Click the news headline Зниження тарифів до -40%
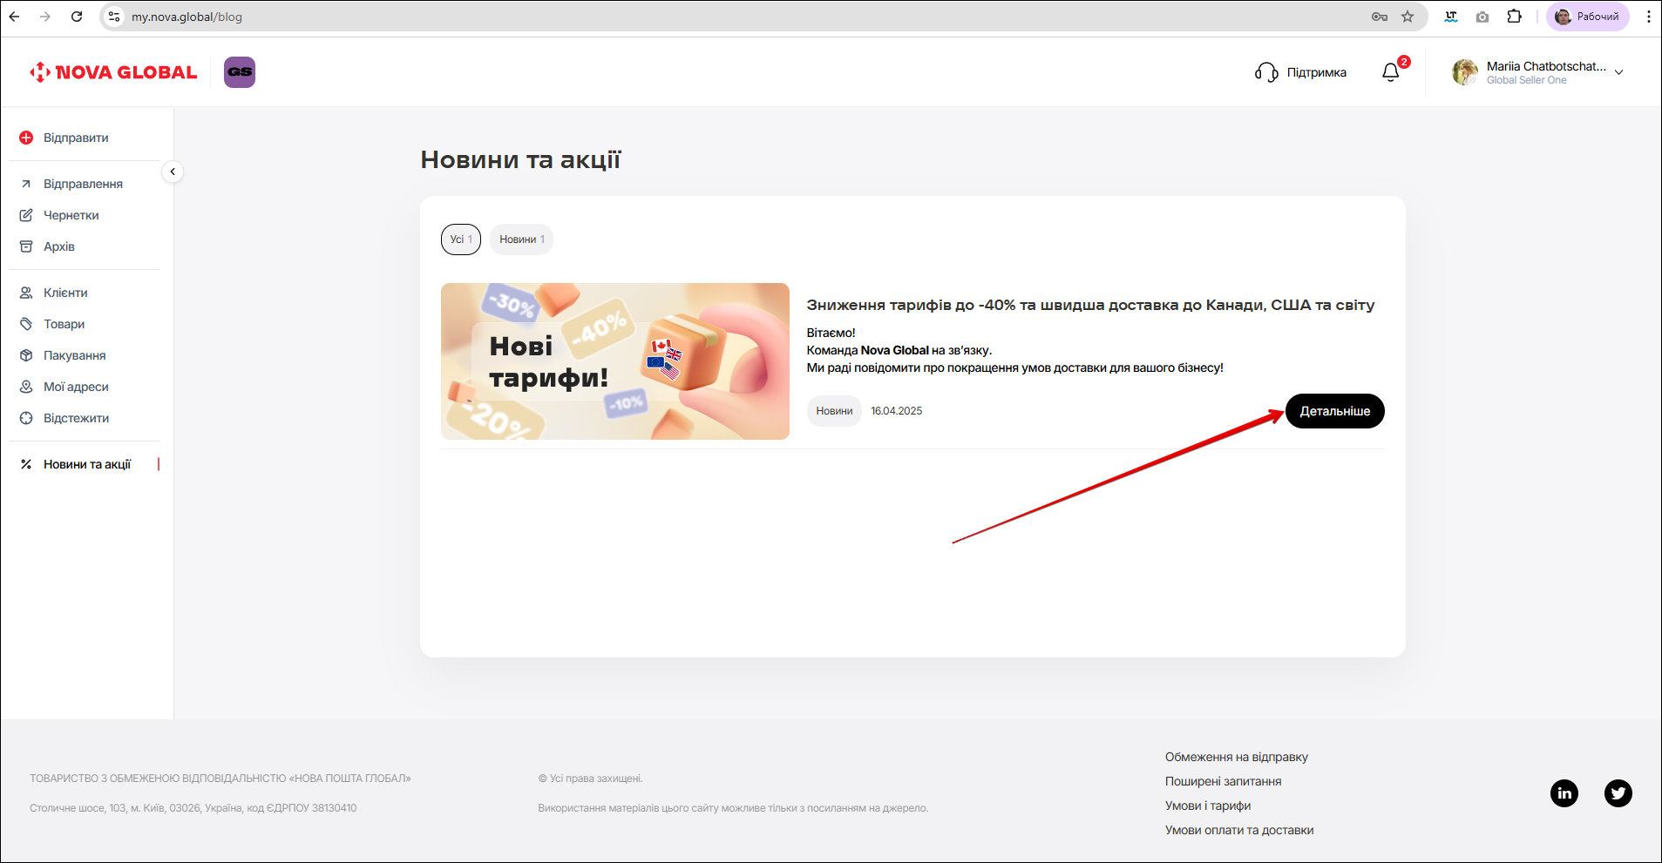 [x=1090, y=305]
